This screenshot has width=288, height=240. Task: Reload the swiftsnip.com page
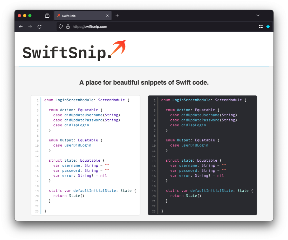point(39,27)
